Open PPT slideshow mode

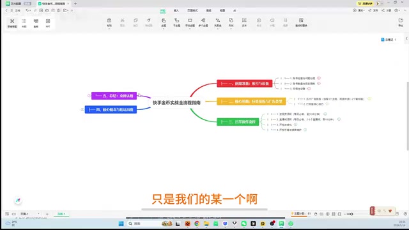tap(48, 23)
